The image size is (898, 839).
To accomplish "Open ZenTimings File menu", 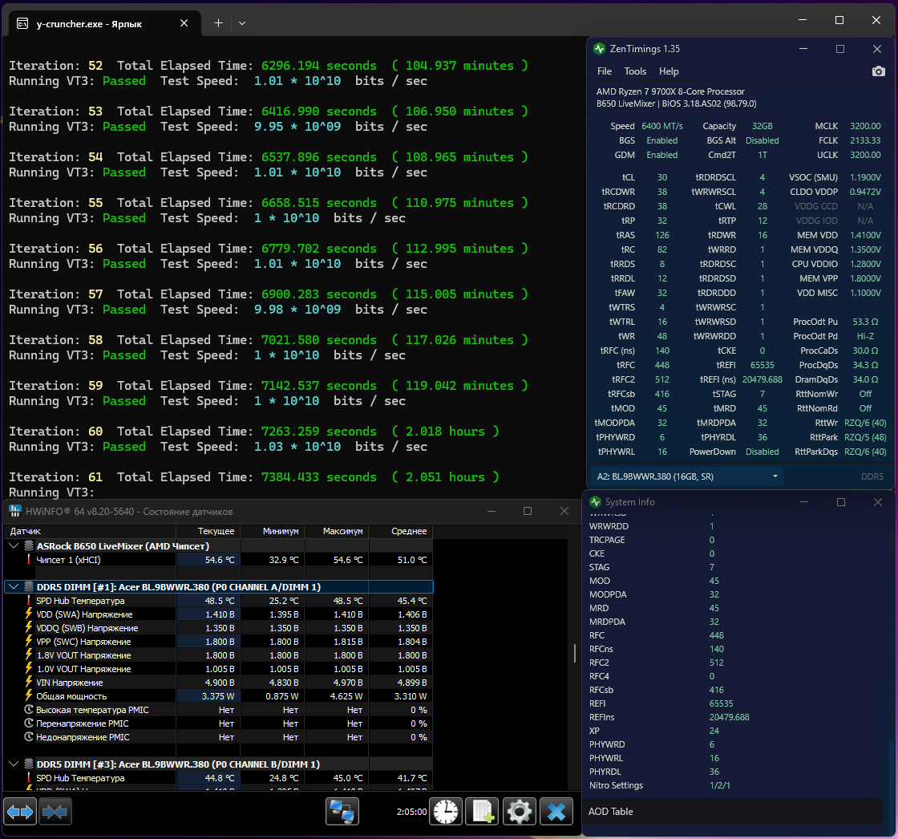I will coord(605,71).
